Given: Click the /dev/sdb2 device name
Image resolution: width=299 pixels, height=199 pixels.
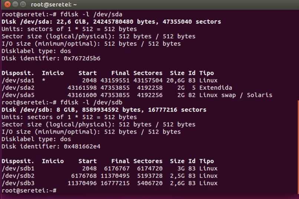Looking at the screenshot, I should point(18,176).
